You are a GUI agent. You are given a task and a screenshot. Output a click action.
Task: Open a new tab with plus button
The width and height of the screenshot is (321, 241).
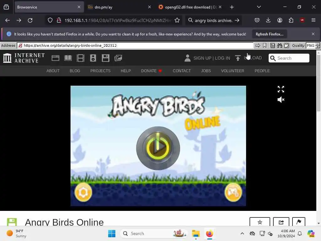(x=232, y=7)
